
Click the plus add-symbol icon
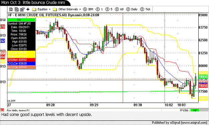[28, 9]
